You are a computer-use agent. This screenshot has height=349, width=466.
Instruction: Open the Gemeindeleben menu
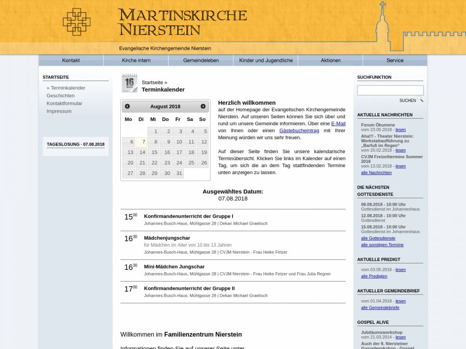[201, 60]
